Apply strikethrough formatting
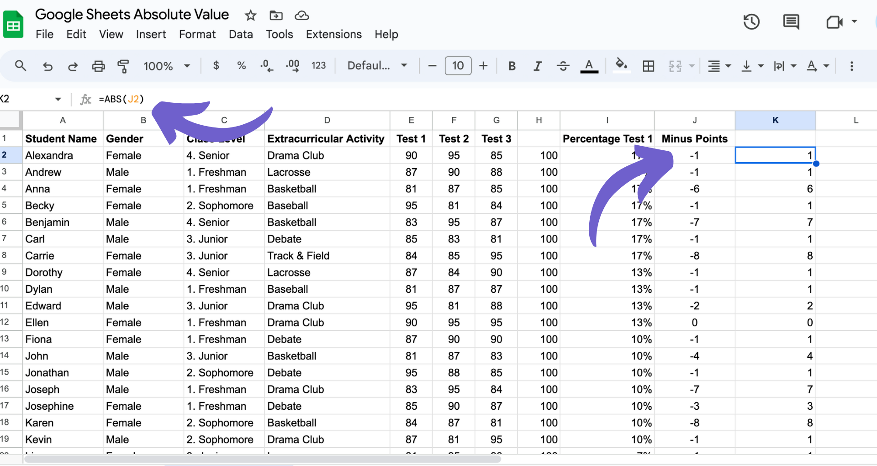 point(563,66)
